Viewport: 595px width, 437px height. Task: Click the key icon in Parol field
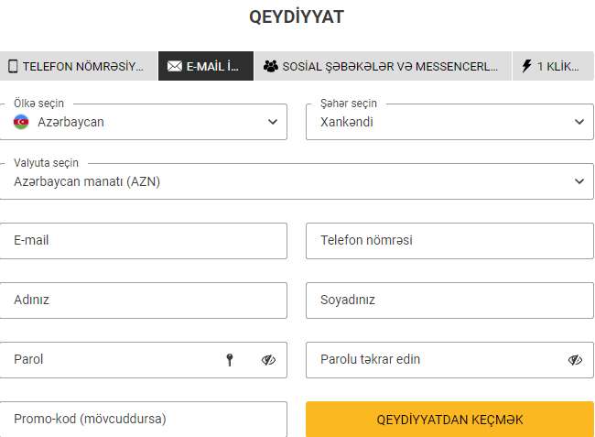[x=230, y=359]
